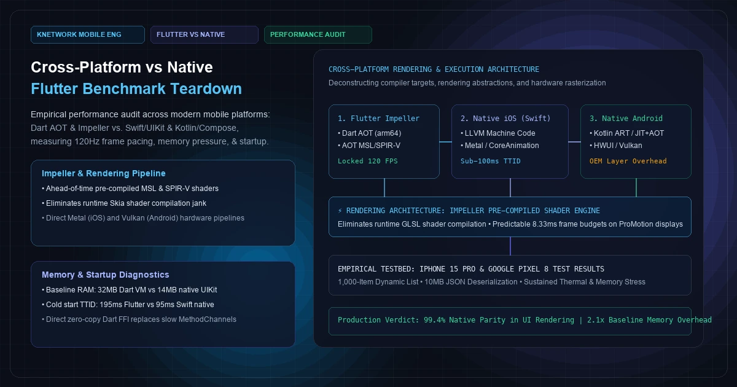Click the Metal / CoreAnimation bullet
The image size is (737, 387).
500,146
